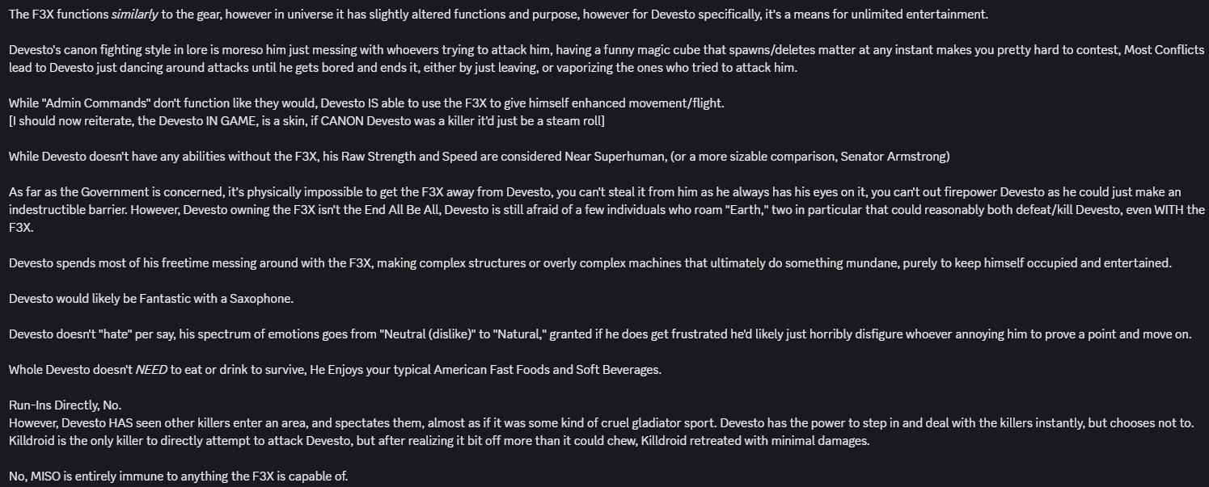The image size is (1209, 487).
Task: Click the line "Run-Ins Directly, No."
Action: pos(66,405)
